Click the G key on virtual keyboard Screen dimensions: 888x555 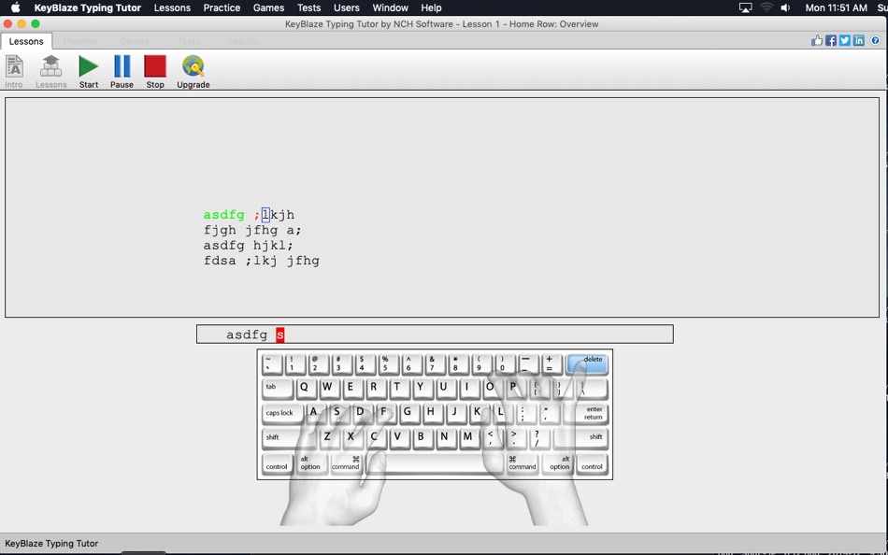(x=408, y=413)
